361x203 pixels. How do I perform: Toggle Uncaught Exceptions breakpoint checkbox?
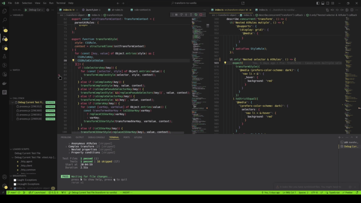click(15, 184)
